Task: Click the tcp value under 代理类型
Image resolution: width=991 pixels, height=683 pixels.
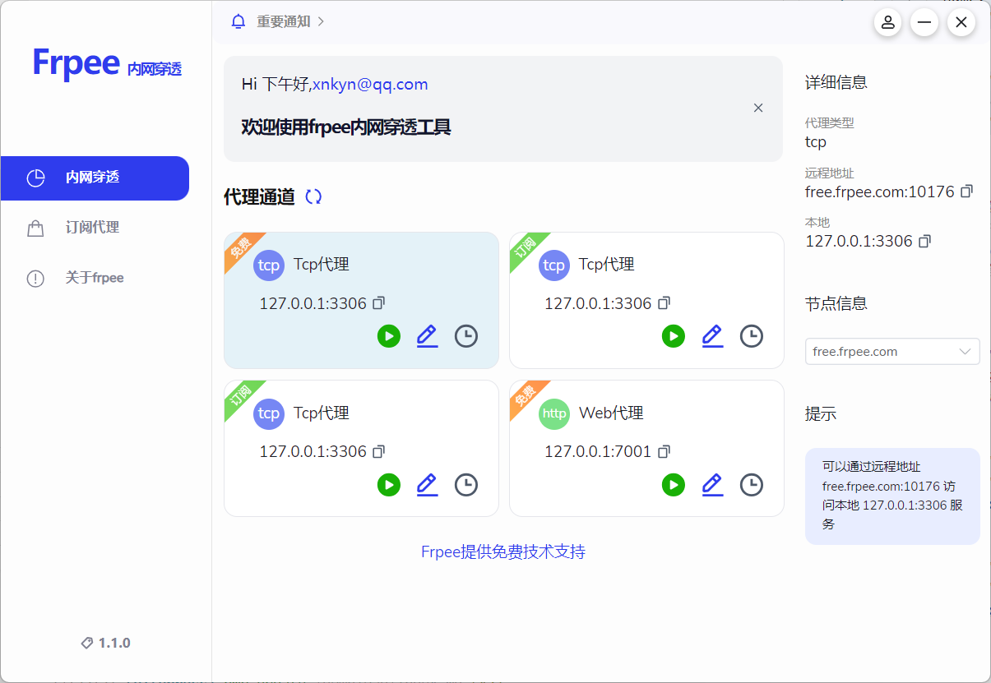Action: 816,142
